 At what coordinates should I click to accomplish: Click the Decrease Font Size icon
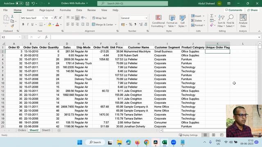pyautogui.click(x=61, y=18)
